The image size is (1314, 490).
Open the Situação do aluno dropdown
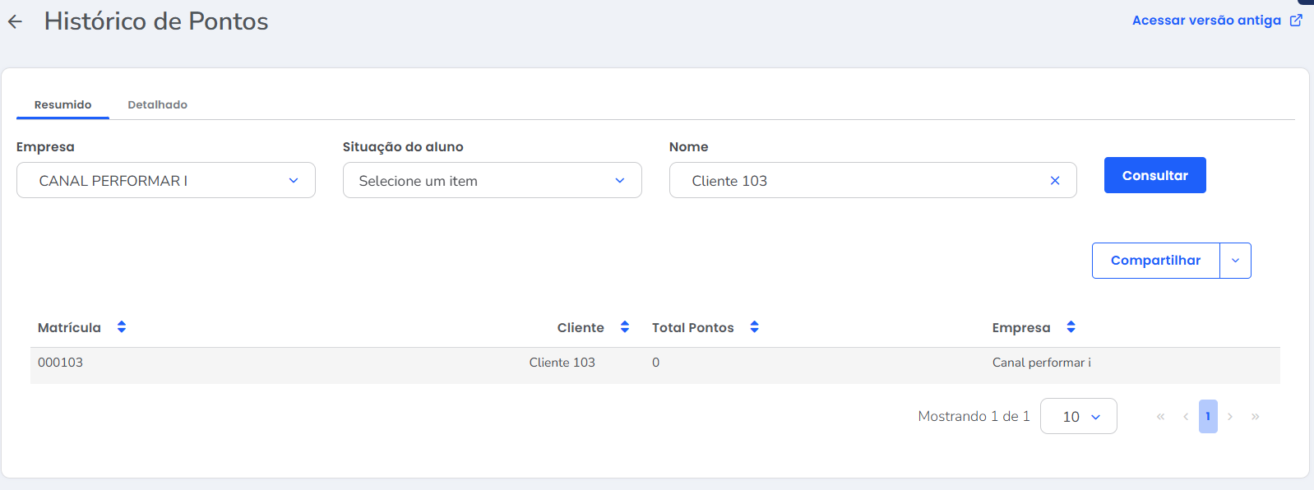coord(492,181)
